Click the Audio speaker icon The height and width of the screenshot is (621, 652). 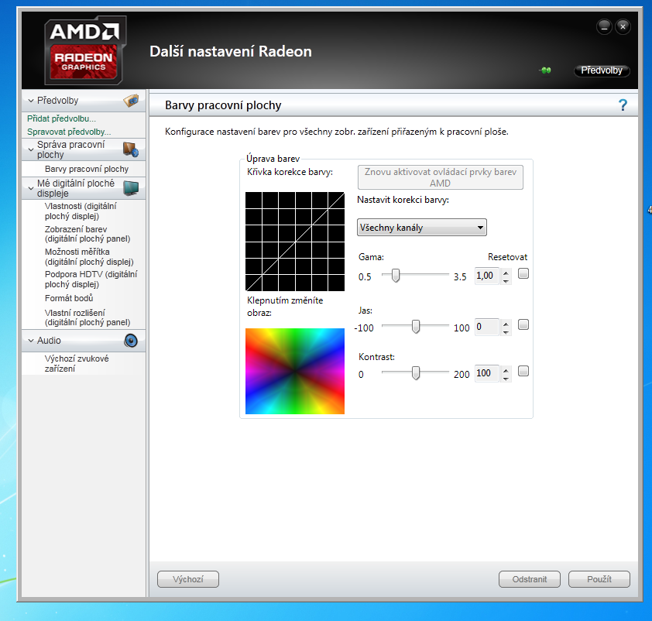point(131,341)
